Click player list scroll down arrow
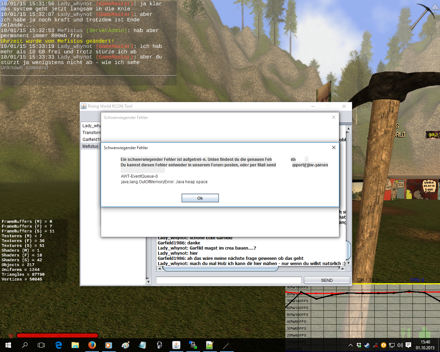The height and width of the screenshot is (352, 440). click(x=148, y=282)
